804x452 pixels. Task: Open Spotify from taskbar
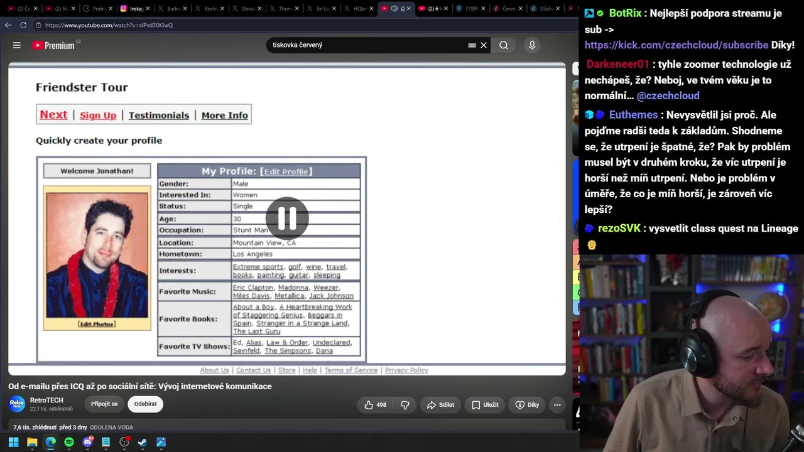(x=69, y=442)
